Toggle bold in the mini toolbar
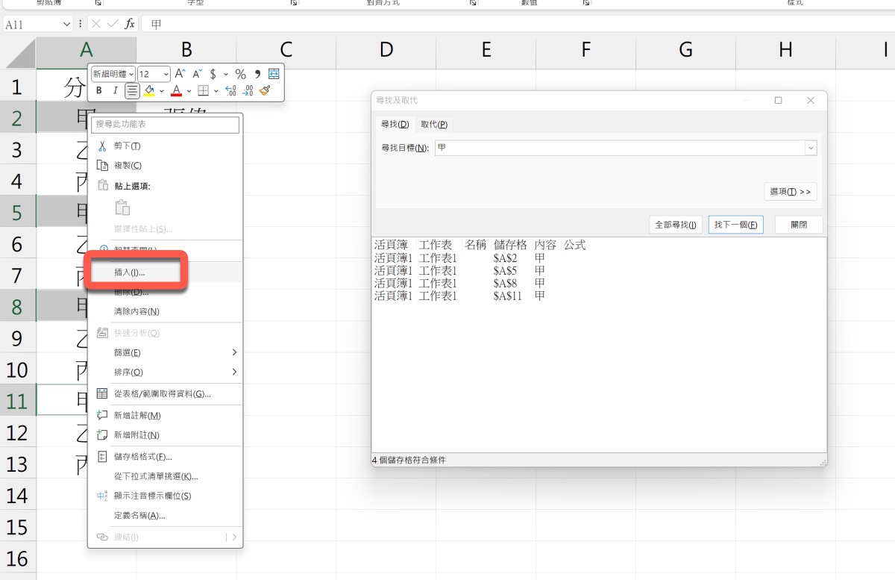The width and height of the screenshot is (895, 580). [98, 91]
